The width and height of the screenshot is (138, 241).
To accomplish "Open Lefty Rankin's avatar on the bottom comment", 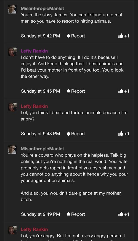I will click(x=12, y=230).
